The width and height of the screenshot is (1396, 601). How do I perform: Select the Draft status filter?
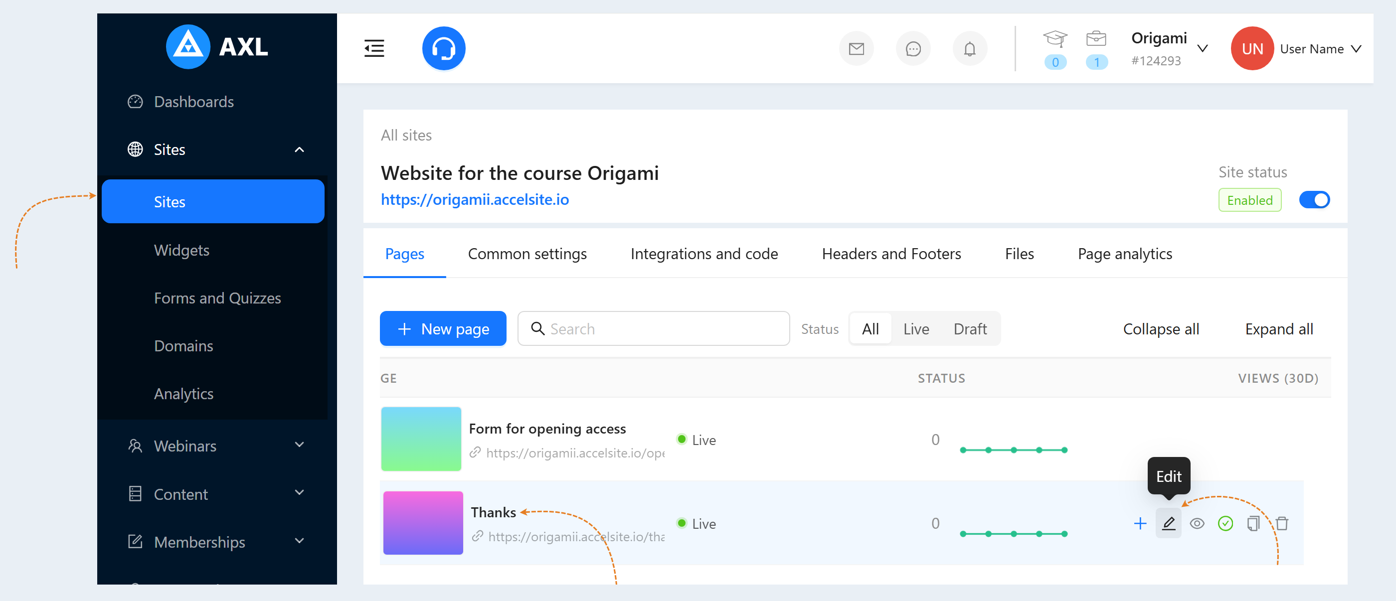pos(970,328)
